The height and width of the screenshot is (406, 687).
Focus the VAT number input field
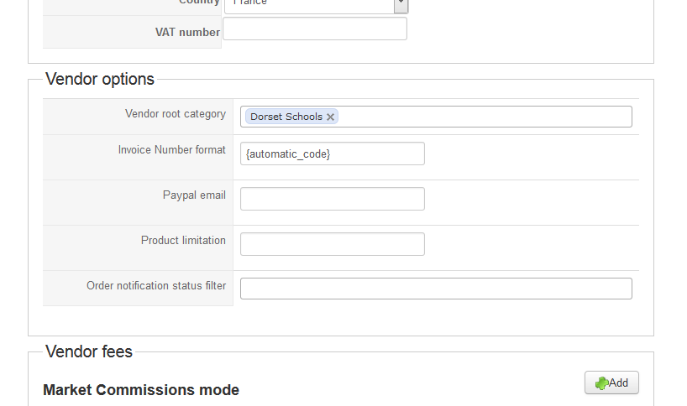[315, 29]
